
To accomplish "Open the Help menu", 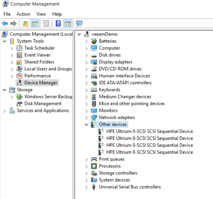I will coord(57,14).
